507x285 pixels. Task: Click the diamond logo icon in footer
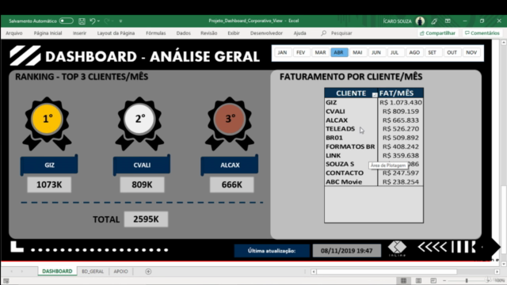pos(397,248)
